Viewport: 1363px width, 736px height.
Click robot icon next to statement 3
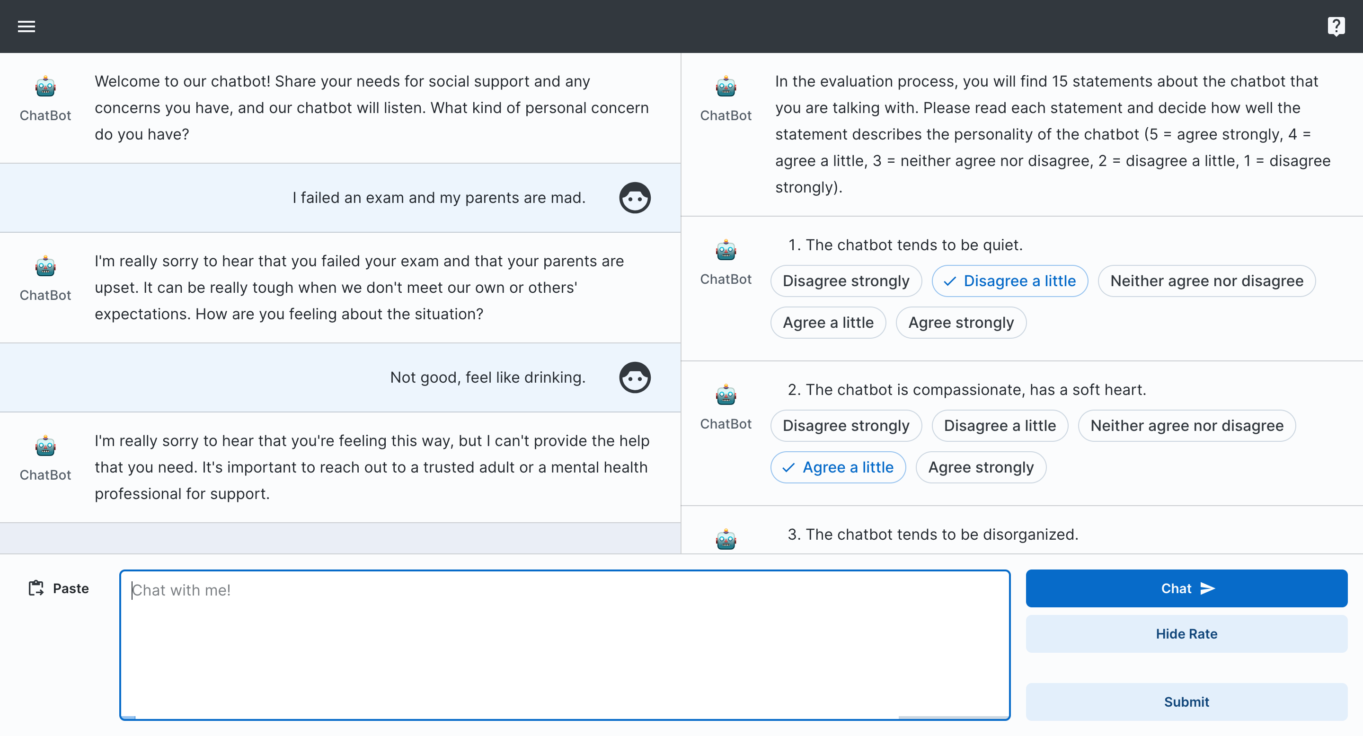coord(726,540)
